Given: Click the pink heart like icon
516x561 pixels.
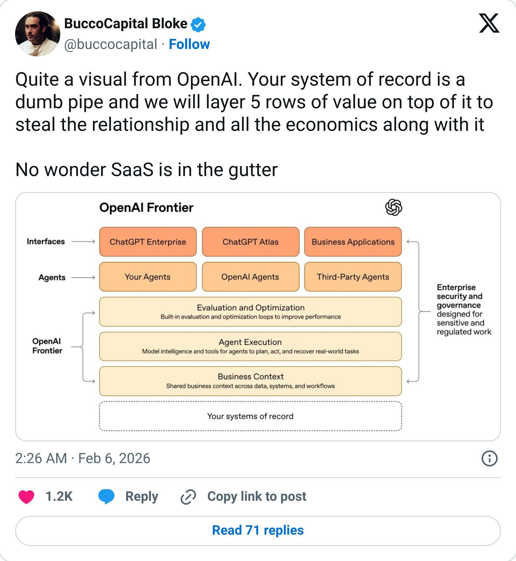Looking at the screenshot, I should coord(26,497).
